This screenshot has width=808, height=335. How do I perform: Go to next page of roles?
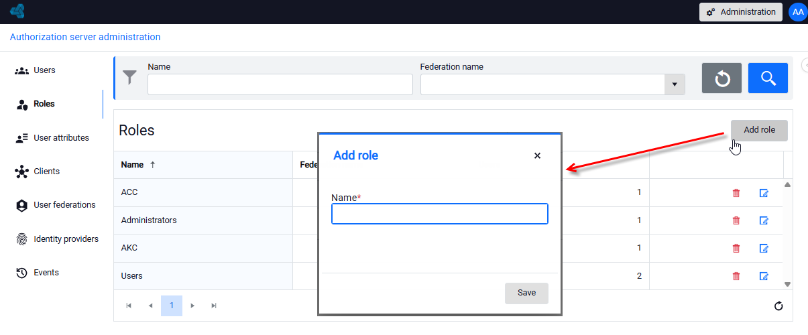[x=192, y=306]
